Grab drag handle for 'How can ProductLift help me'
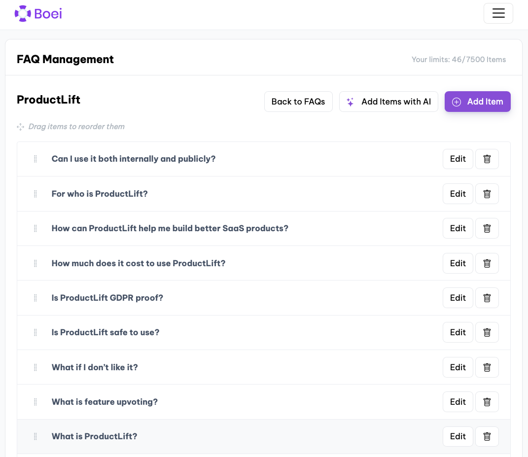The height and width of the screenshot is (457, 528). click(35, 228)
